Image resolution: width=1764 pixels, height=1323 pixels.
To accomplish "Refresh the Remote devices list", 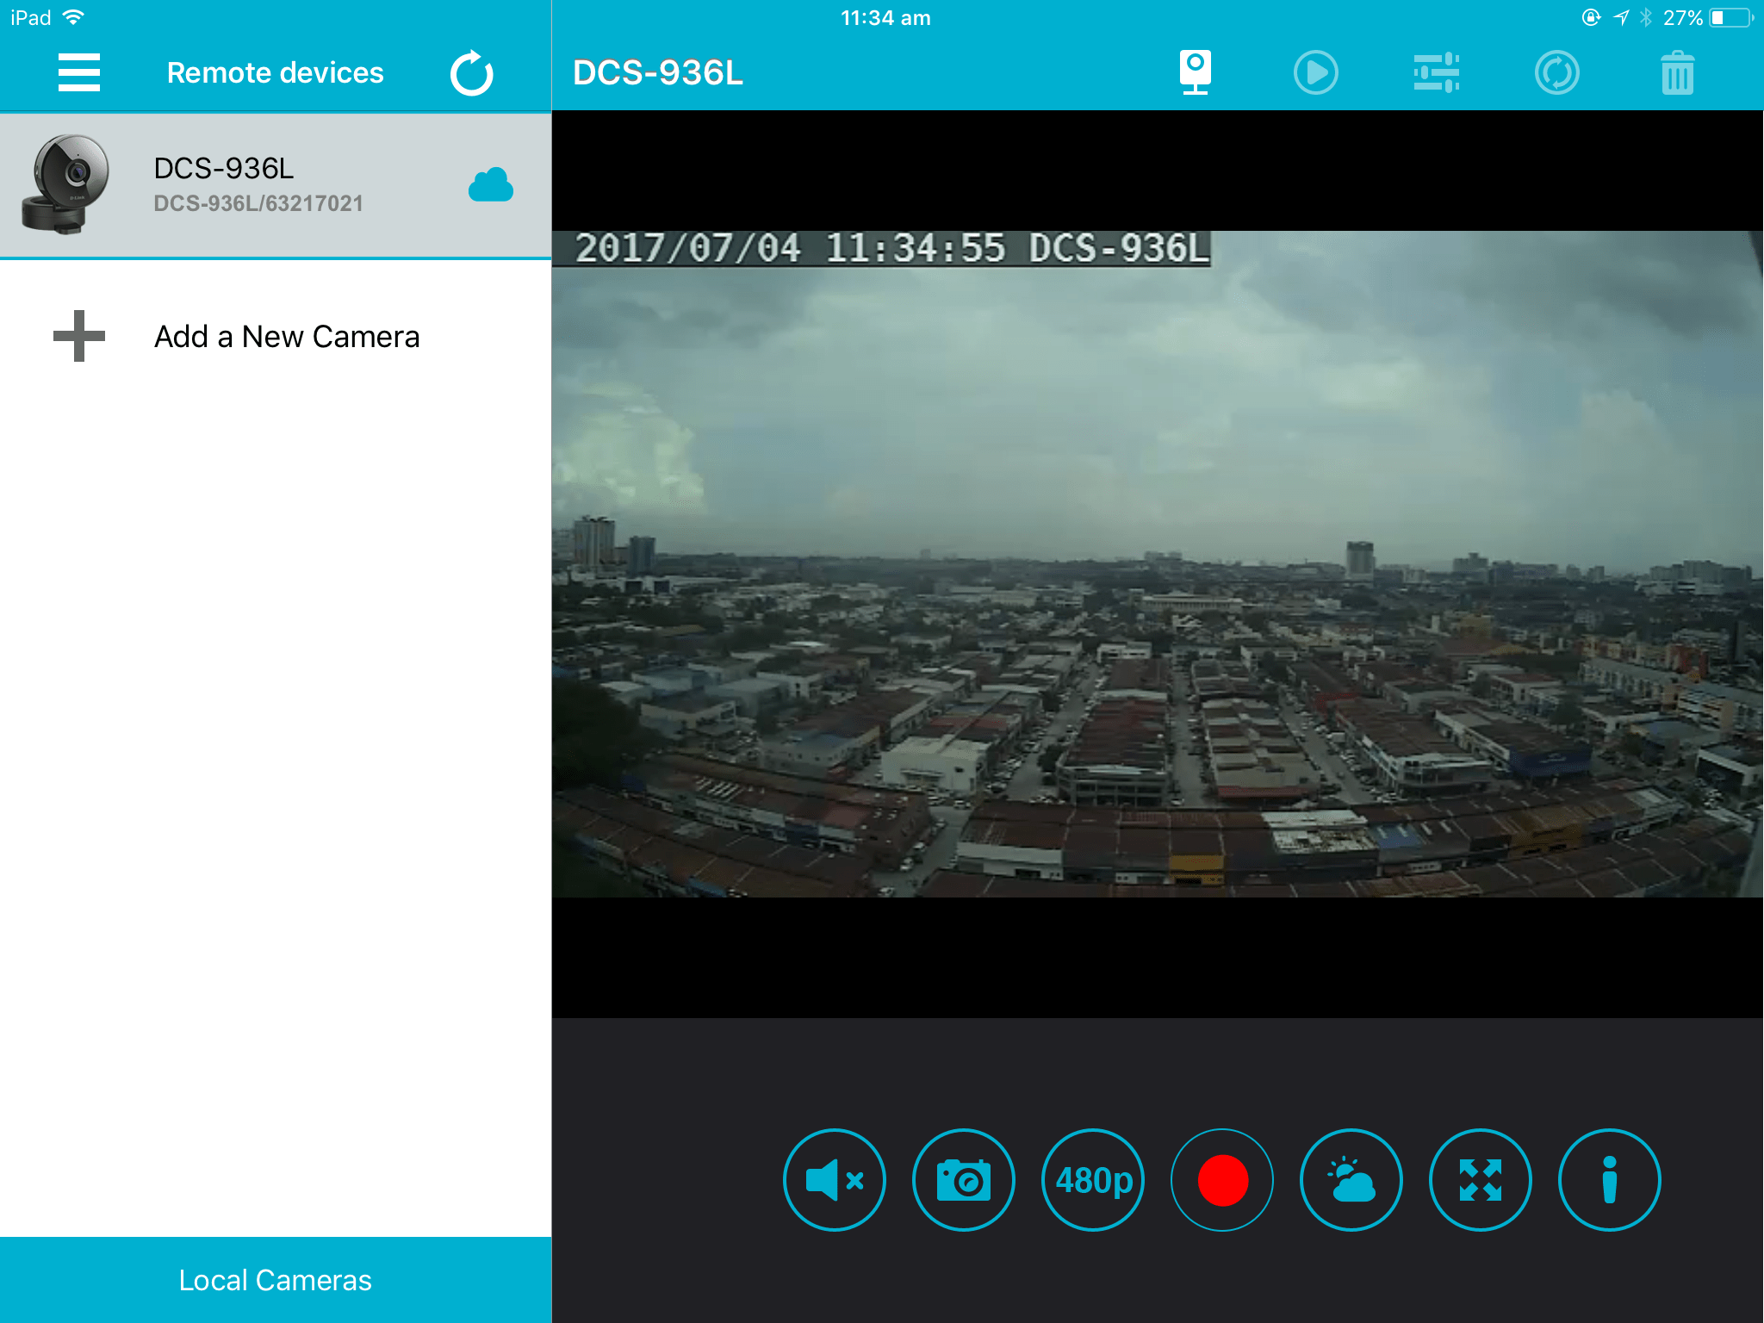I will (471, 73).
